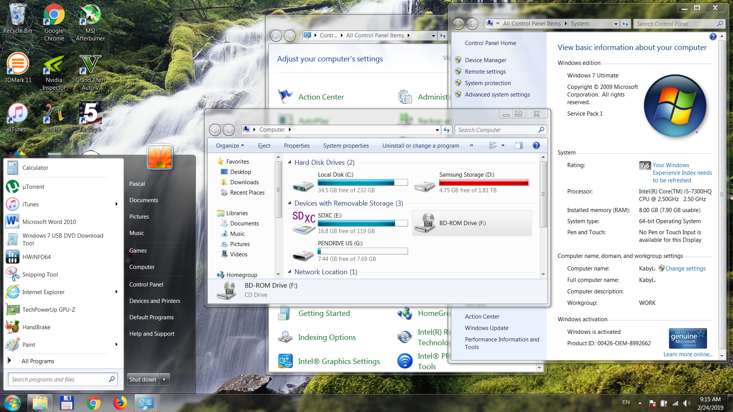Screen dimensions: 733x412
Task: Open iTunes desktop shortcut
Action: click(18, 117)
